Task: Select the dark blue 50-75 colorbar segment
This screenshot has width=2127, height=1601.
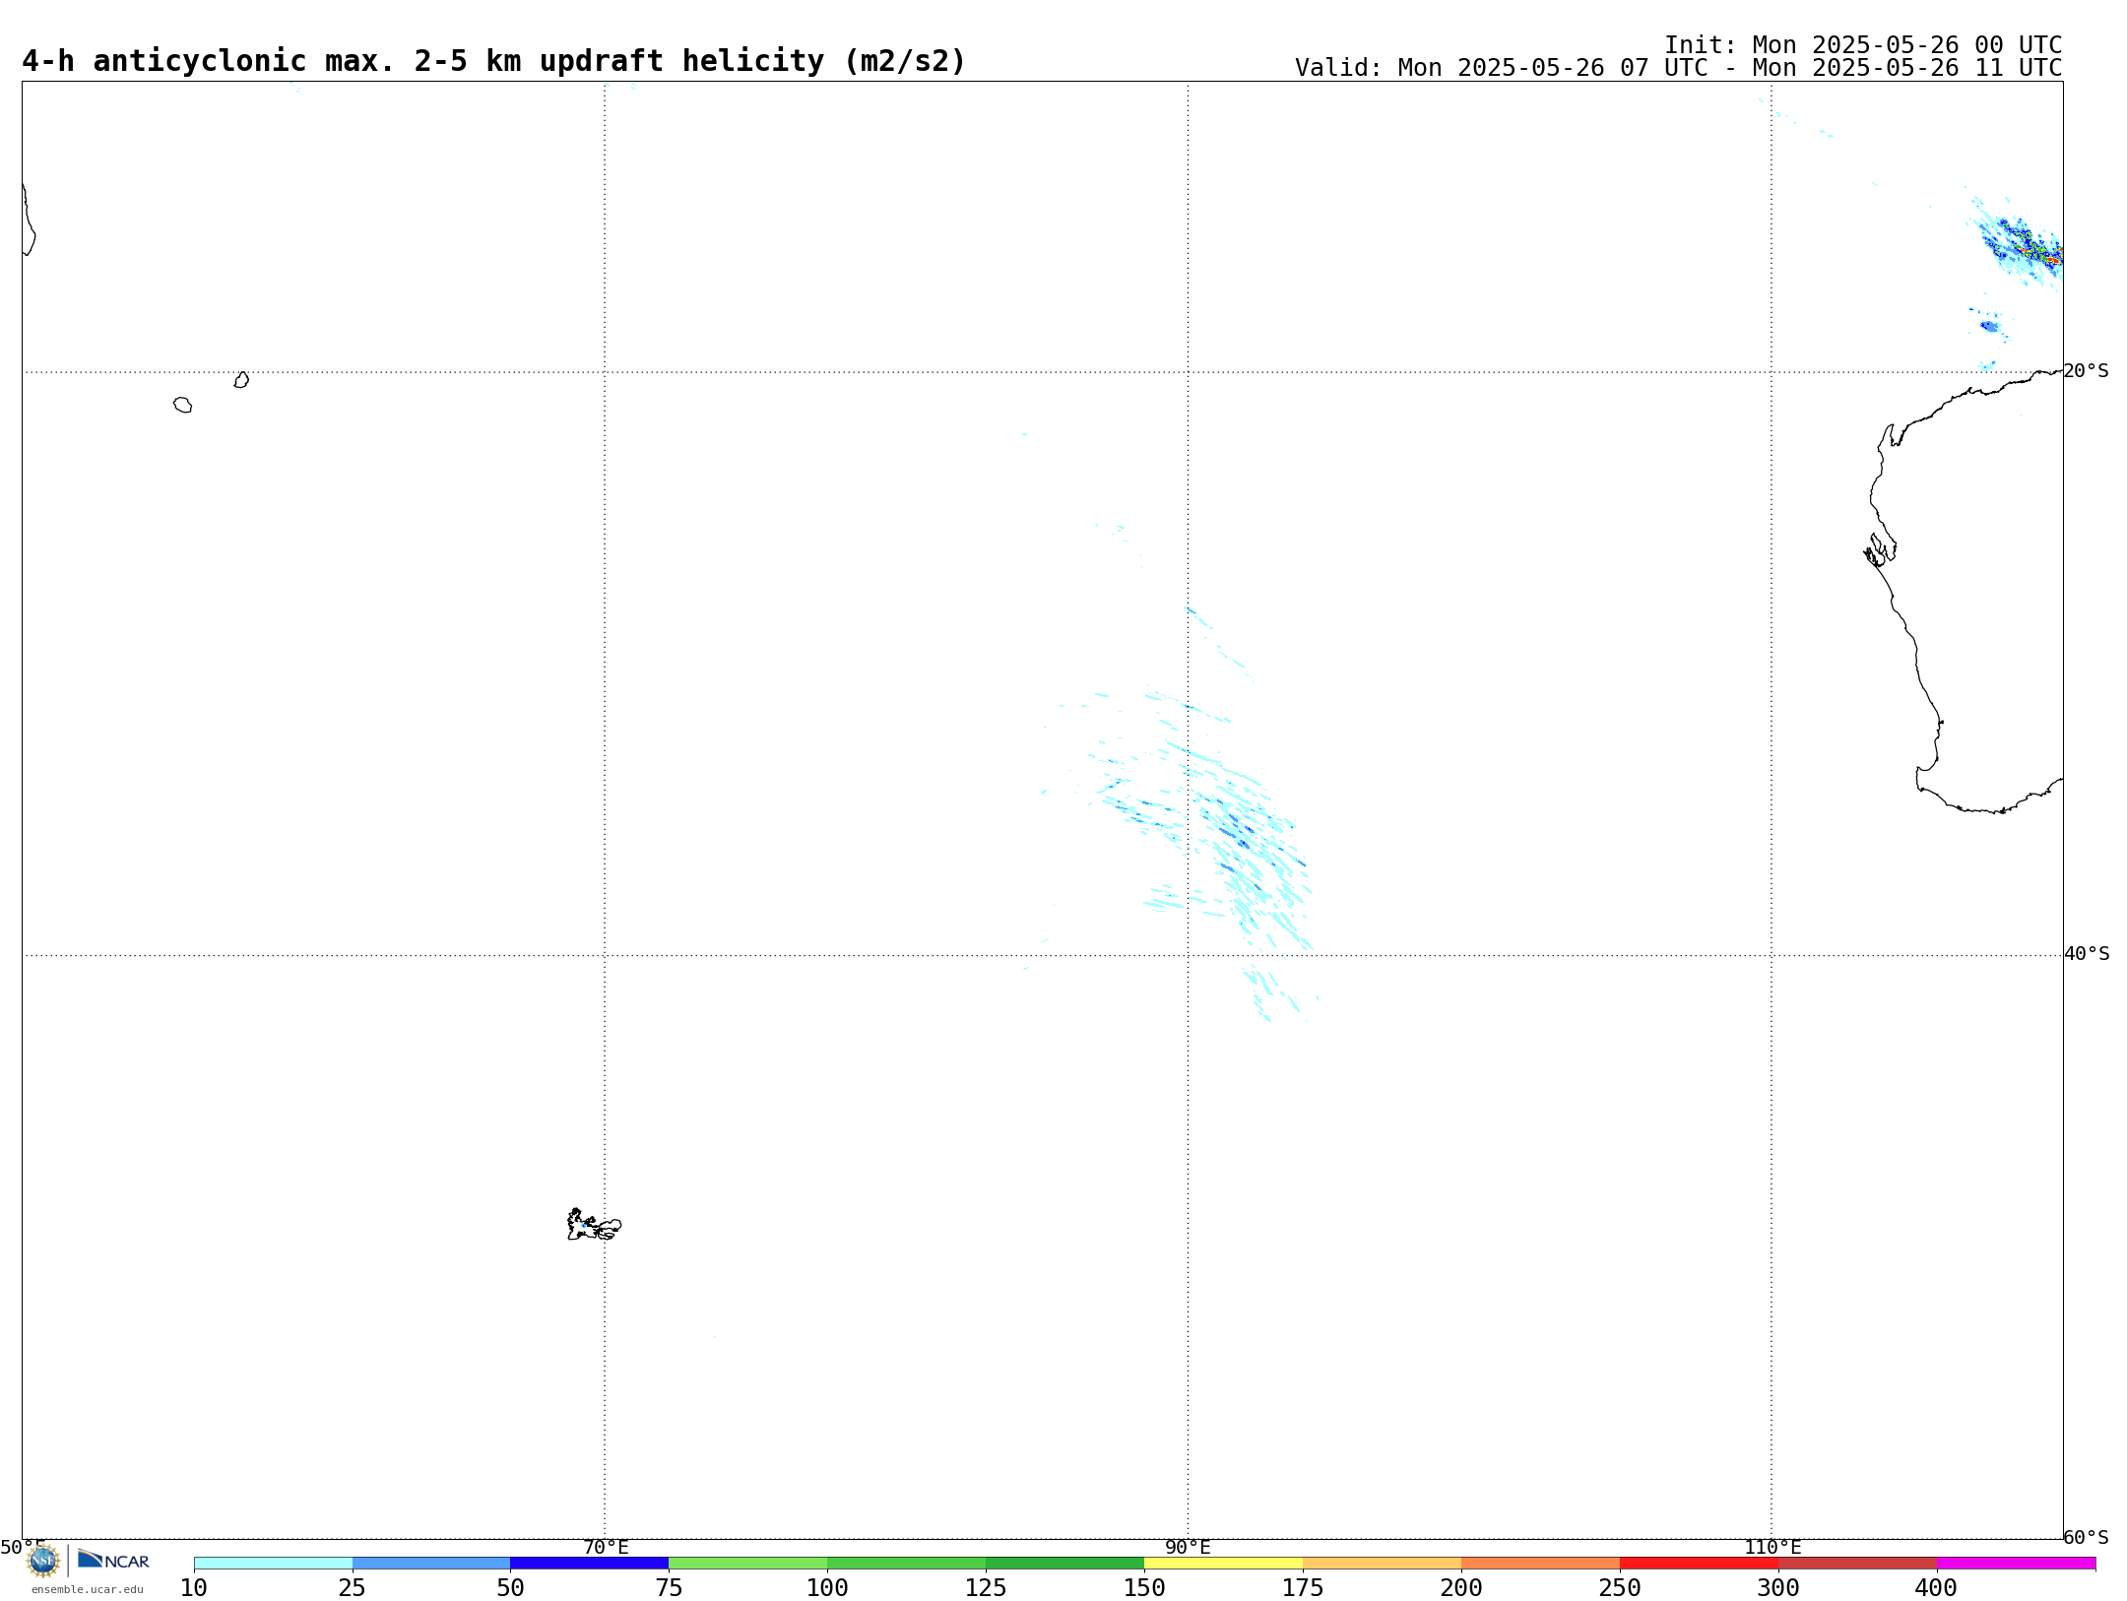Action: coord(590,1564)
